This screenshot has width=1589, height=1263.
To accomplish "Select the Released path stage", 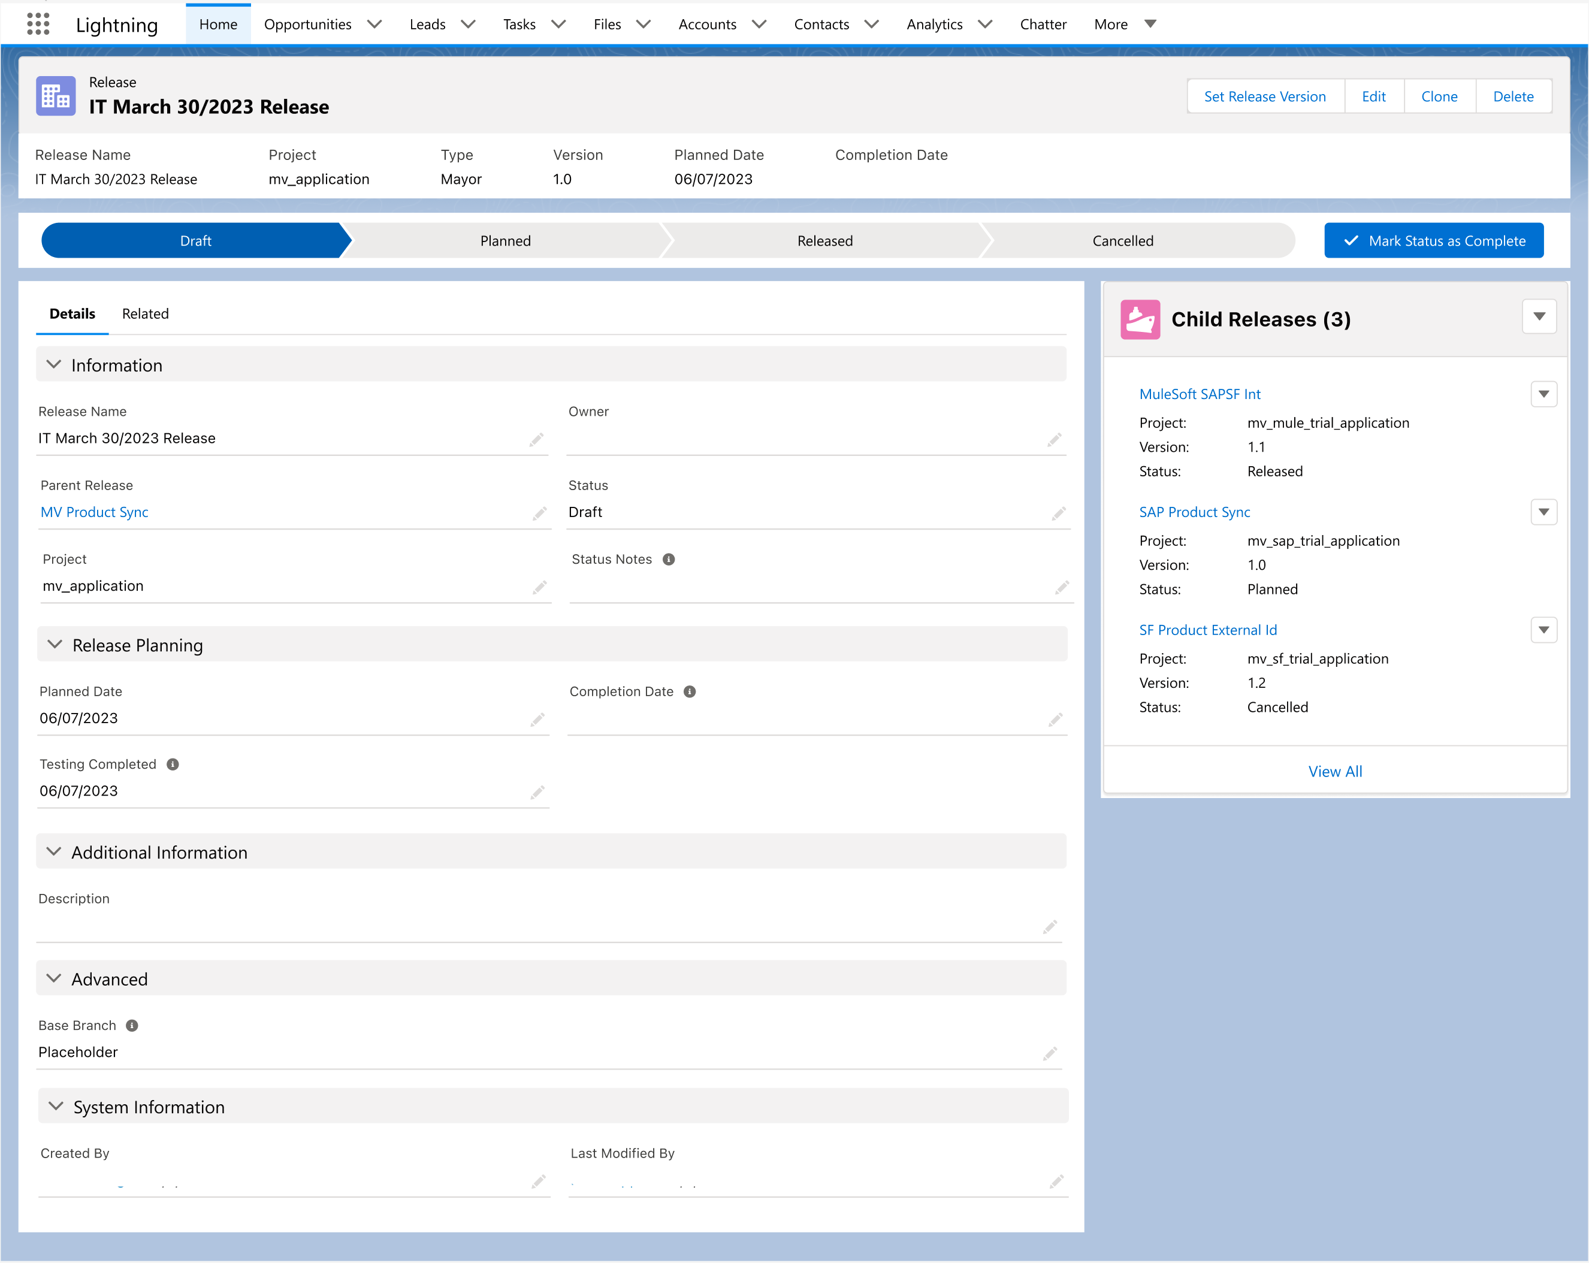I will 824,241.
